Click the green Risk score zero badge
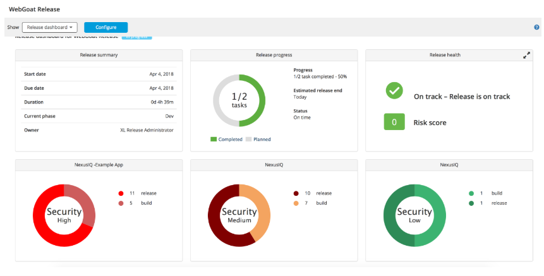Image resolution: width=544 pixels, height=276 pixels. (x=394, y=122)
